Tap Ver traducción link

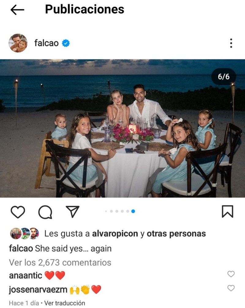(x=65, y=303)
